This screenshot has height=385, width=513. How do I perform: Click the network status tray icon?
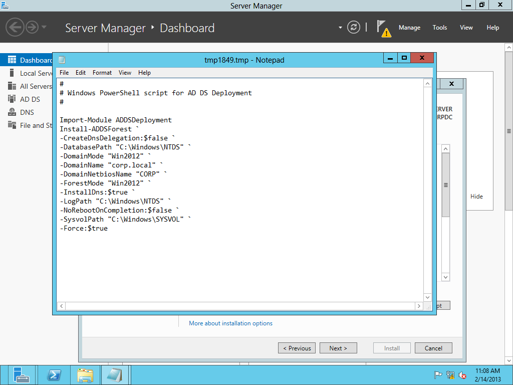point(450,375)
